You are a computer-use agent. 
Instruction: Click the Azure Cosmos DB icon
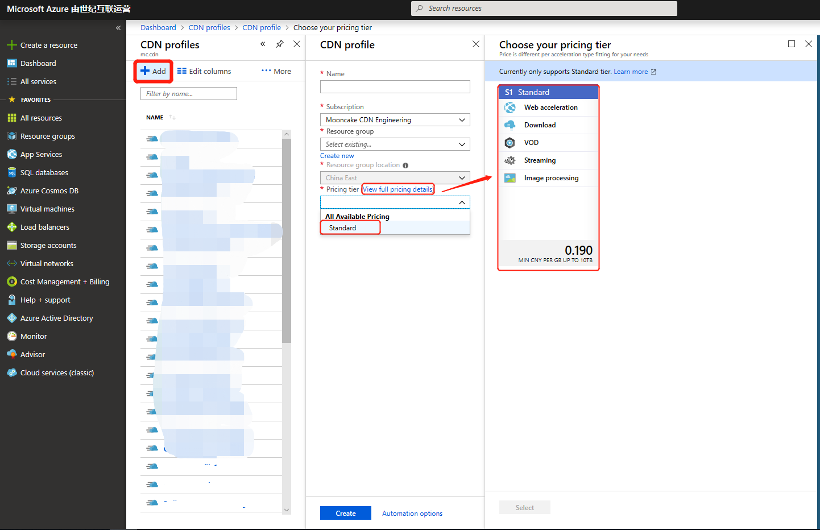[11, 191]
